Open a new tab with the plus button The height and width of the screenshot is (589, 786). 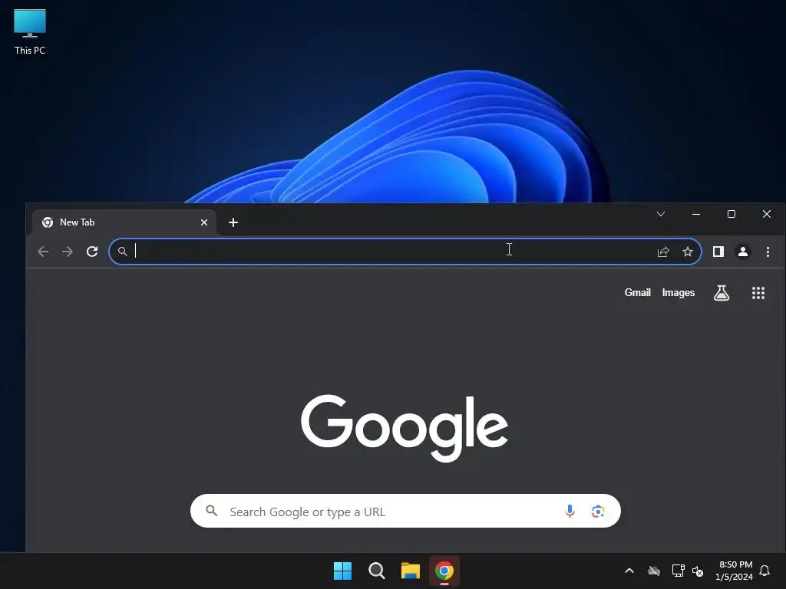233,222
